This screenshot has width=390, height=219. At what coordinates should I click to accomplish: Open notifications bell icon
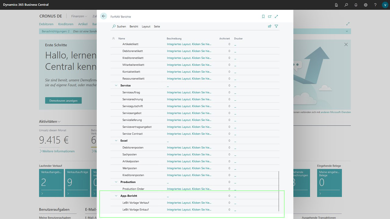coord(356,5)
